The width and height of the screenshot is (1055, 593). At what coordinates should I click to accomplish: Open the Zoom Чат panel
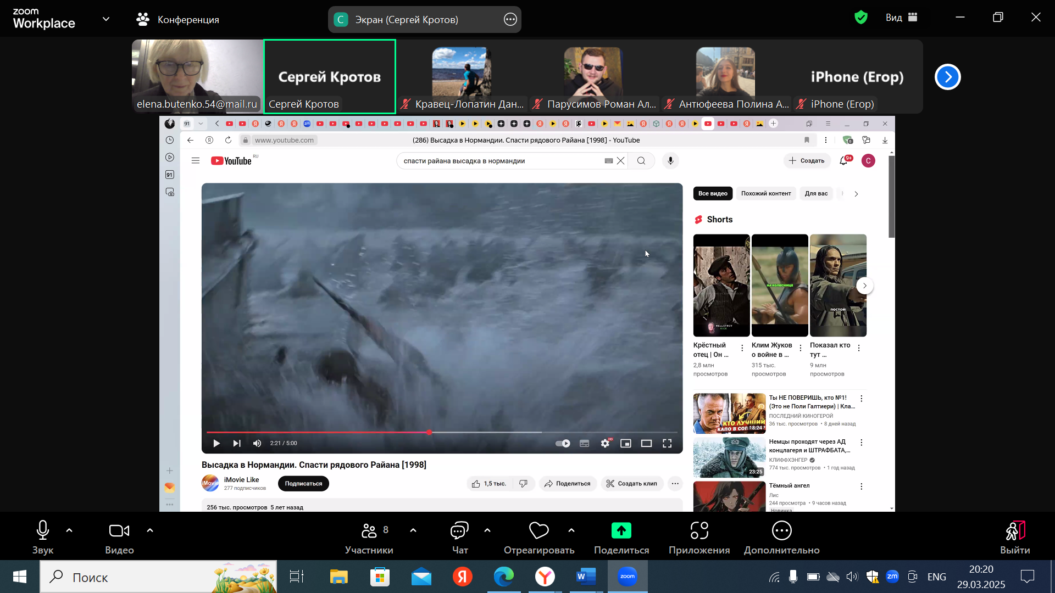[x=460, y=537]
